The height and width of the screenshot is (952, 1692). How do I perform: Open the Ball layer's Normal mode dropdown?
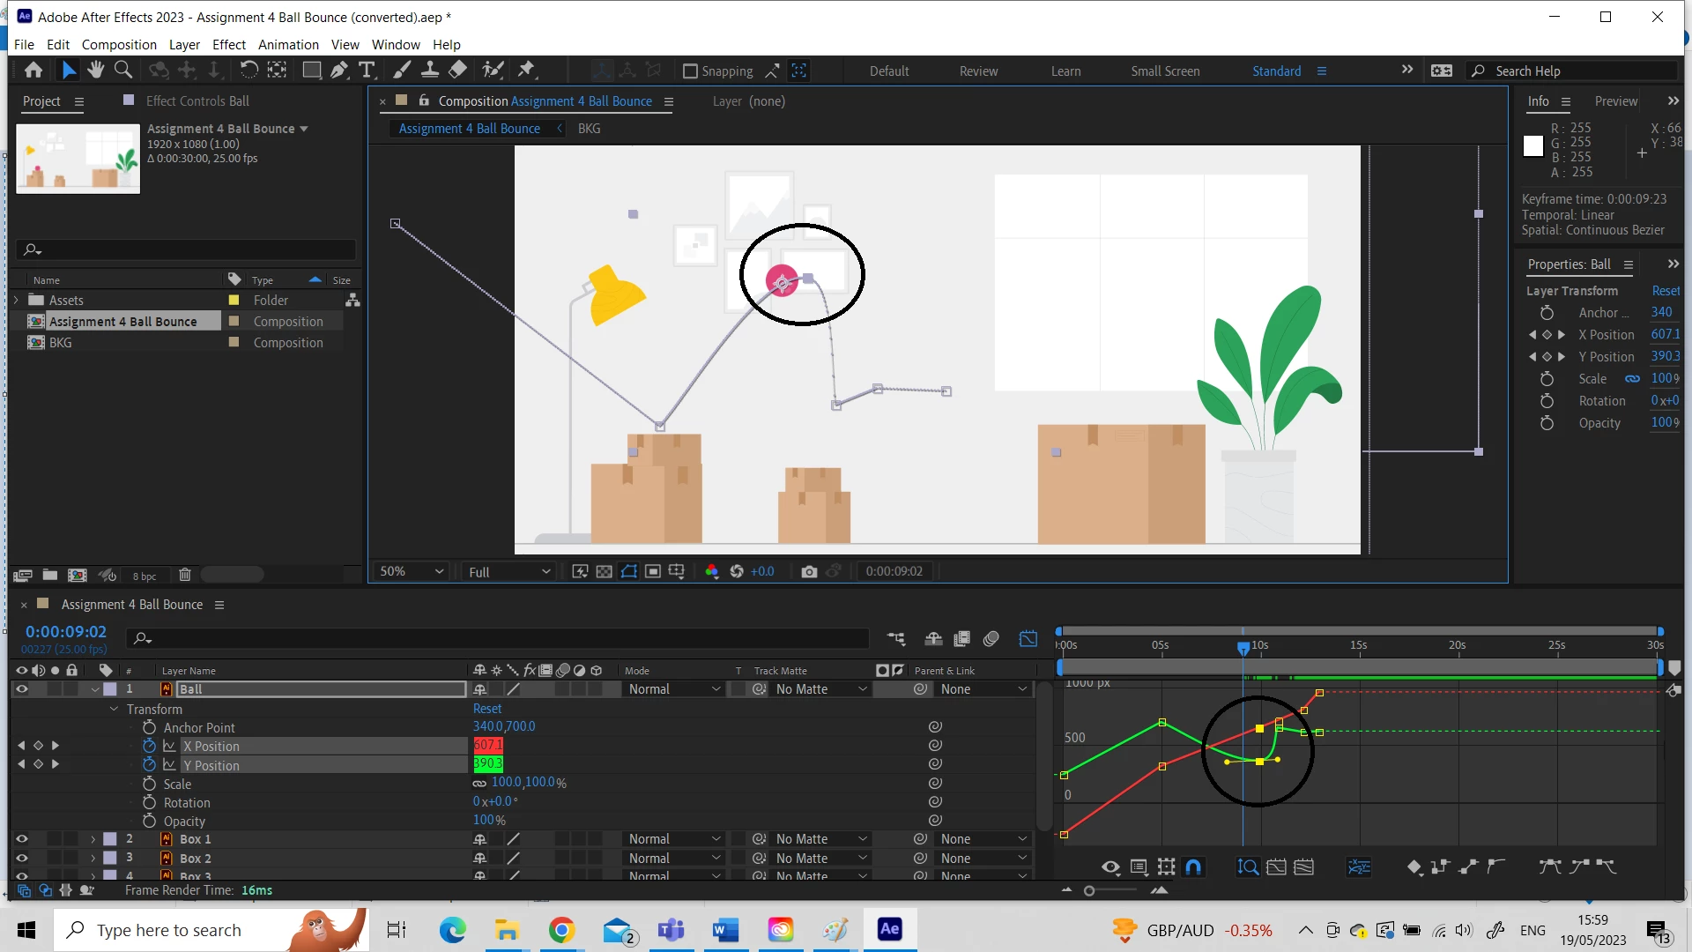click(674, 689)
